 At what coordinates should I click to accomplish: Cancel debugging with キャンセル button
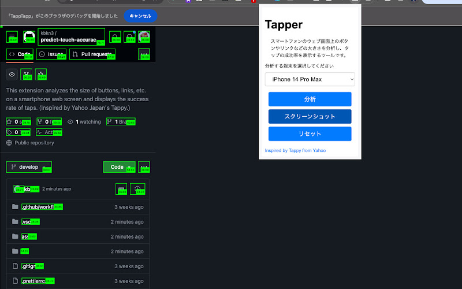(x=140, y=16)
